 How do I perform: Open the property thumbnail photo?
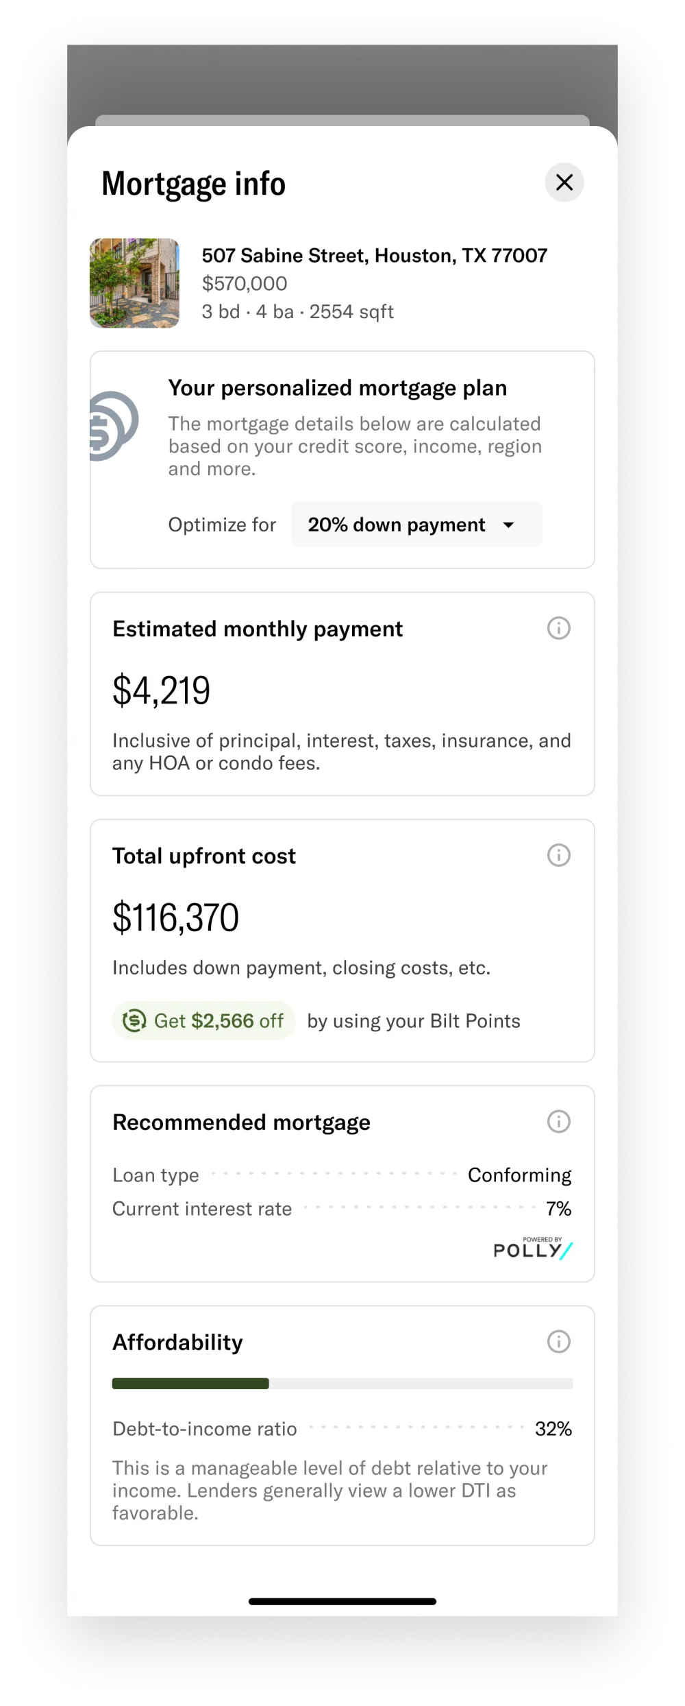134,283
